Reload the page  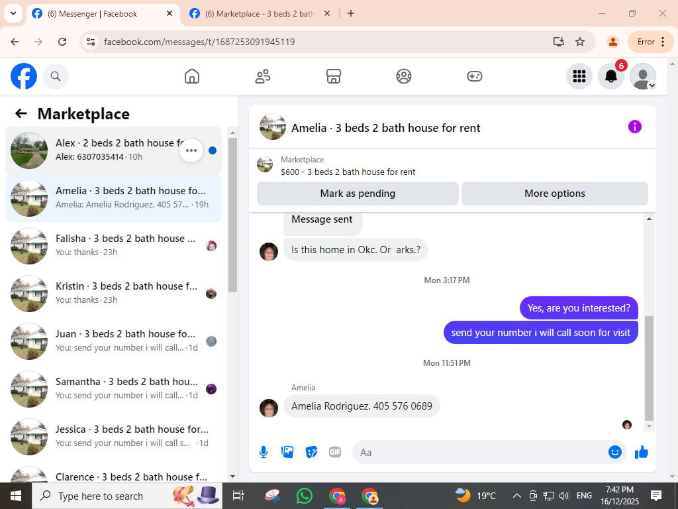click(x=62, y=42)
